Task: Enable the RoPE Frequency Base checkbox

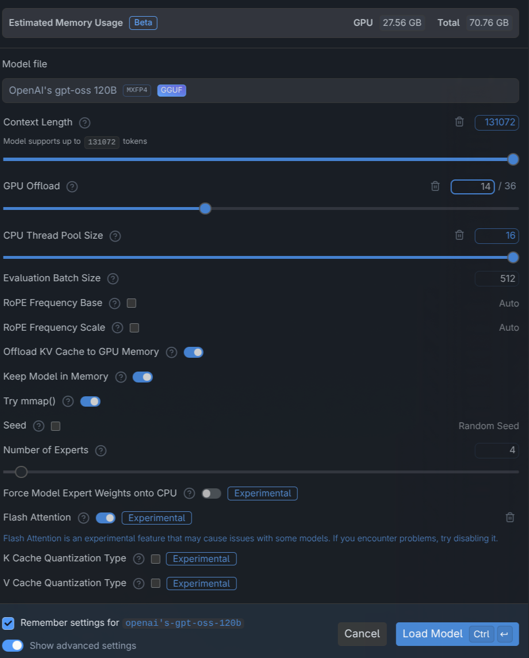Action: tap(131, 303)
